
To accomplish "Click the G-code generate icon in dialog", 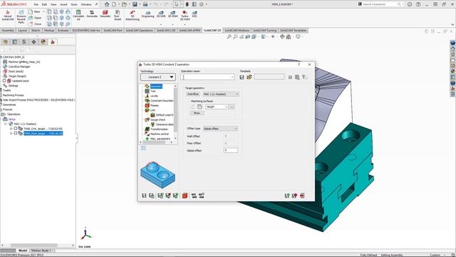I will (x=194, y=196).
